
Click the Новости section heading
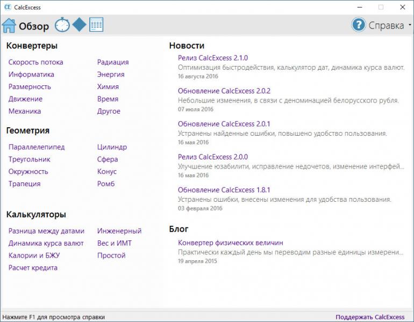pyautogui.click(x=187, y=46)
